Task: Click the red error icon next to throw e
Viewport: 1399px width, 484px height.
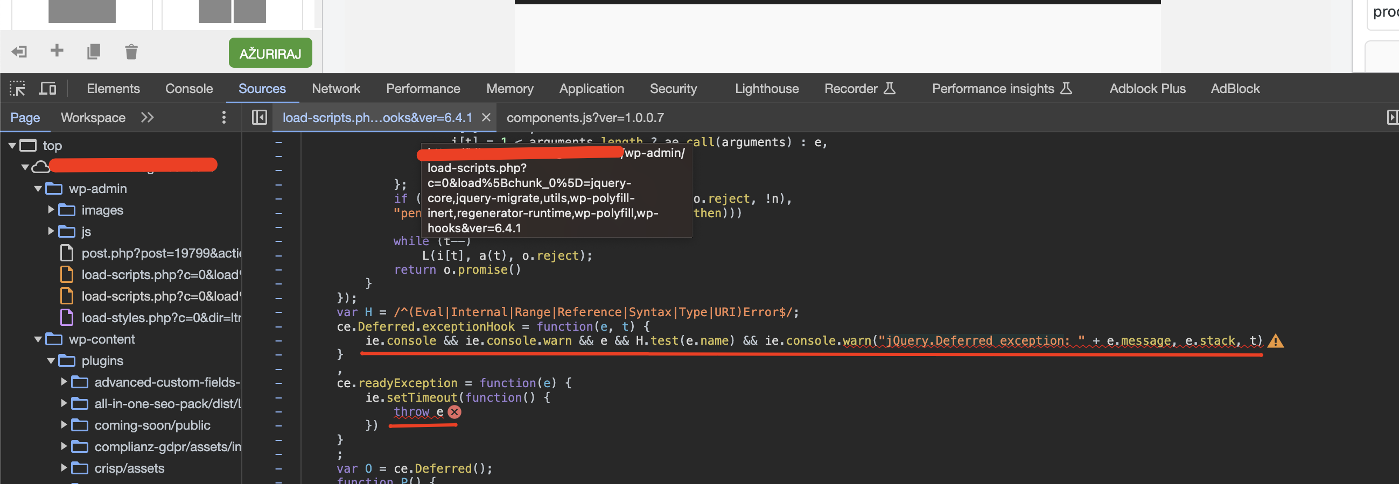Action: [x=454, y=412]
